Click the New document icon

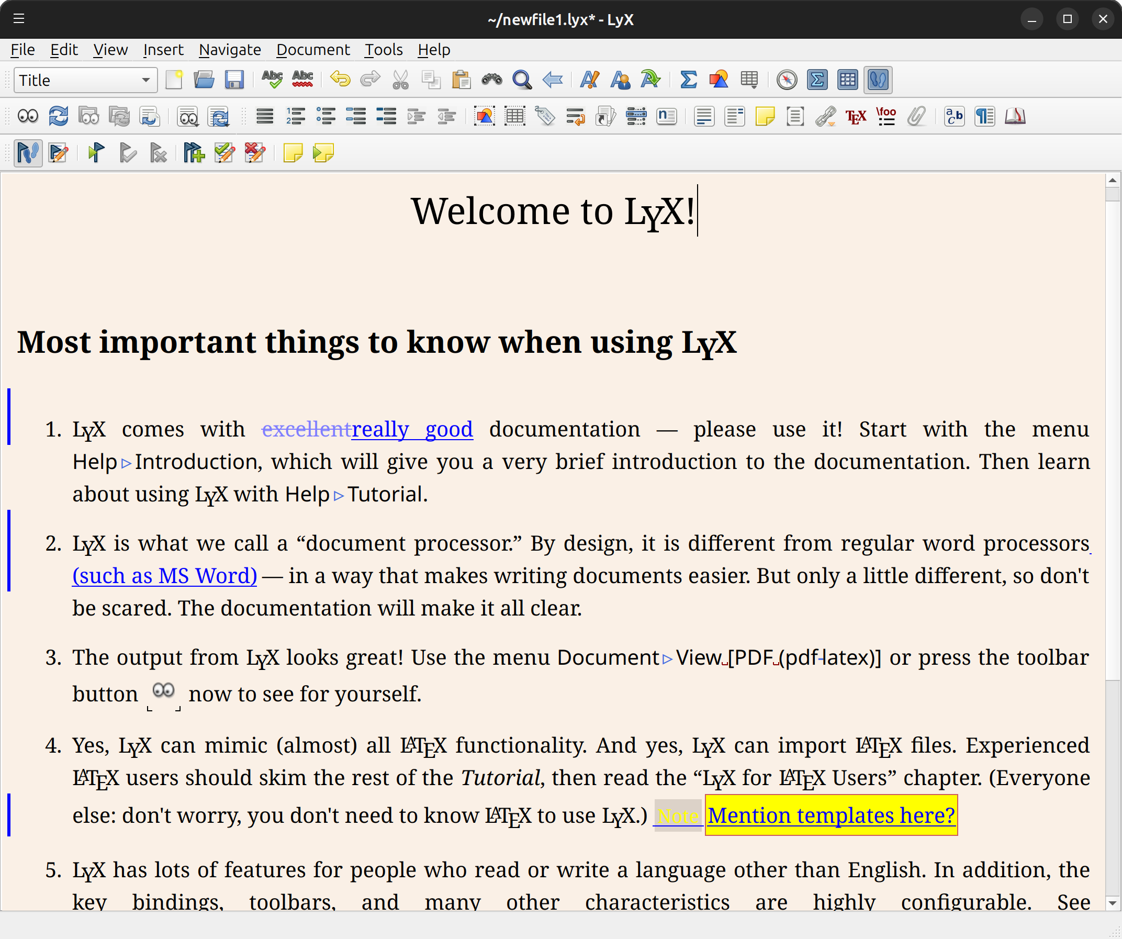click(174, 80)
